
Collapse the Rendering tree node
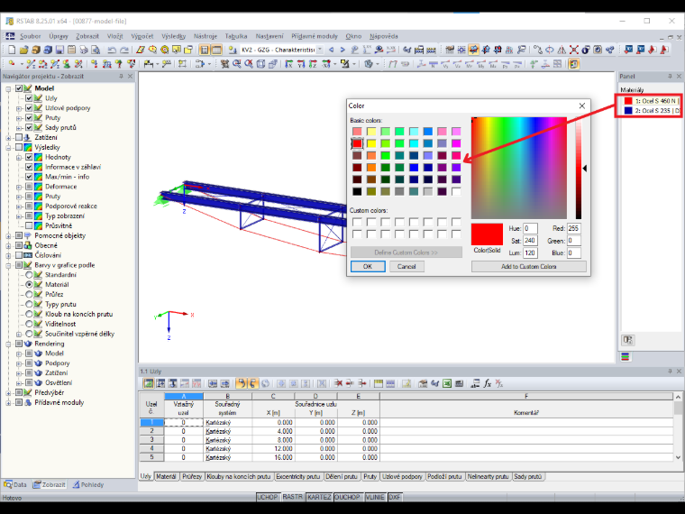pos(8,344)
